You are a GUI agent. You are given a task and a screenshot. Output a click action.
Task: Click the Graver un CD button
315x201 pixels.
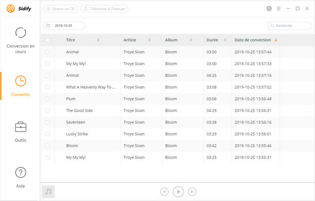pyautogui.click(x=60, y=8)
